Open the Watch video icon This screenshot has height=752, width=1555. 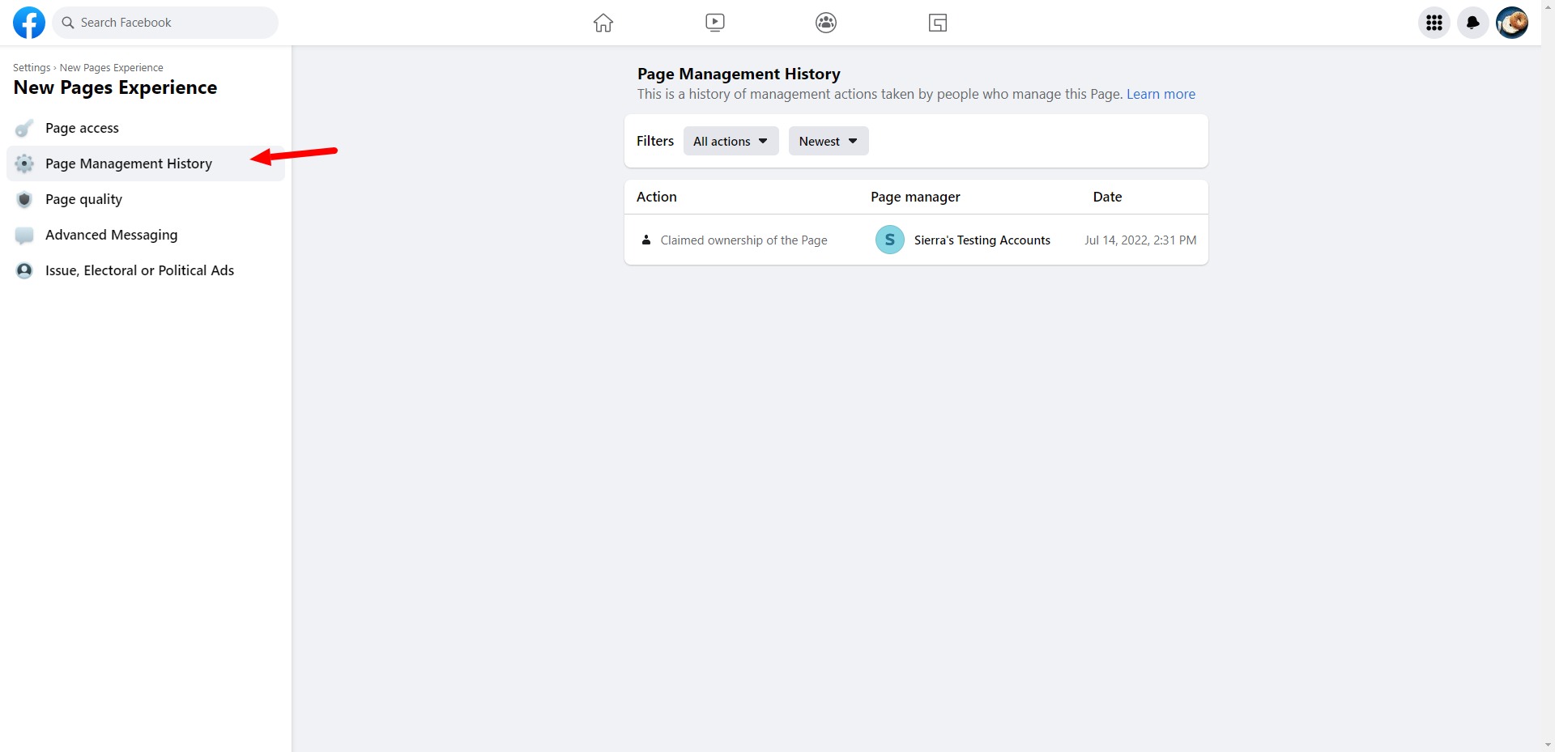[x=714, y=23]
